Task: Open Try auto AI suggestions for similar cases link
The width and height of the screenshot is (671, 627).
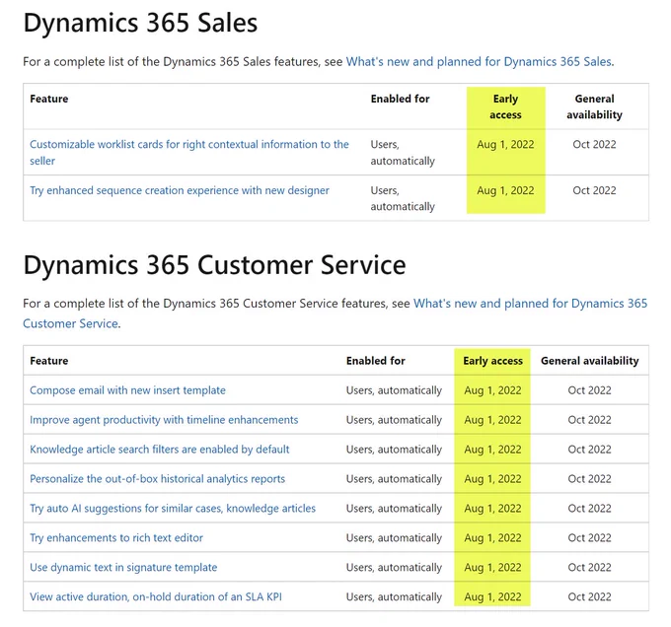Action: coord(173,508)
